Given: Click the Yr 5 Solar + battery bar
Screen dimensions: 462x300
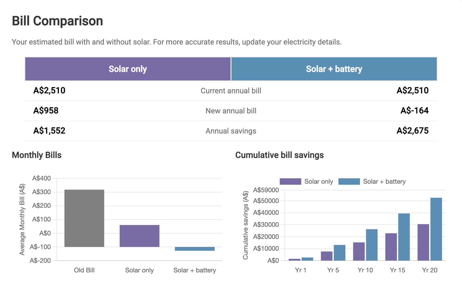Looking at the screenshot, I should pyautogui.click(x=340, y=252).
